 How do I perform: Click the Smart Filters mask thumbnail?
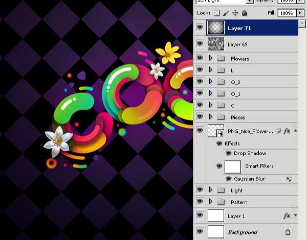coord(233,166)
